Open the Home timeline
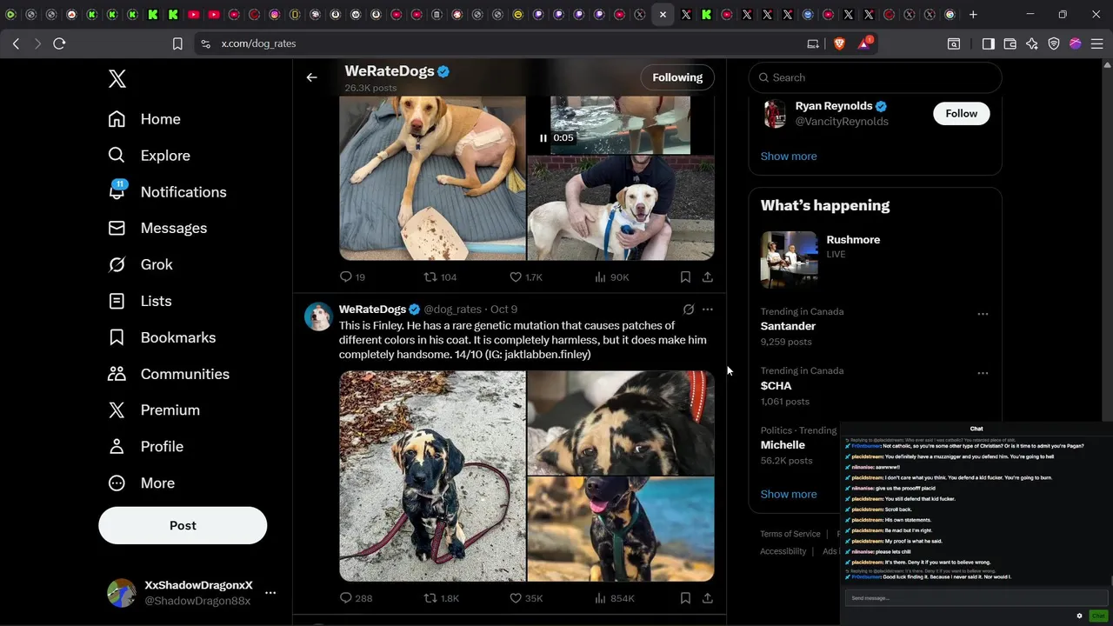The width and height of the screenshot is (1113, 626). [x=144, y=119]
